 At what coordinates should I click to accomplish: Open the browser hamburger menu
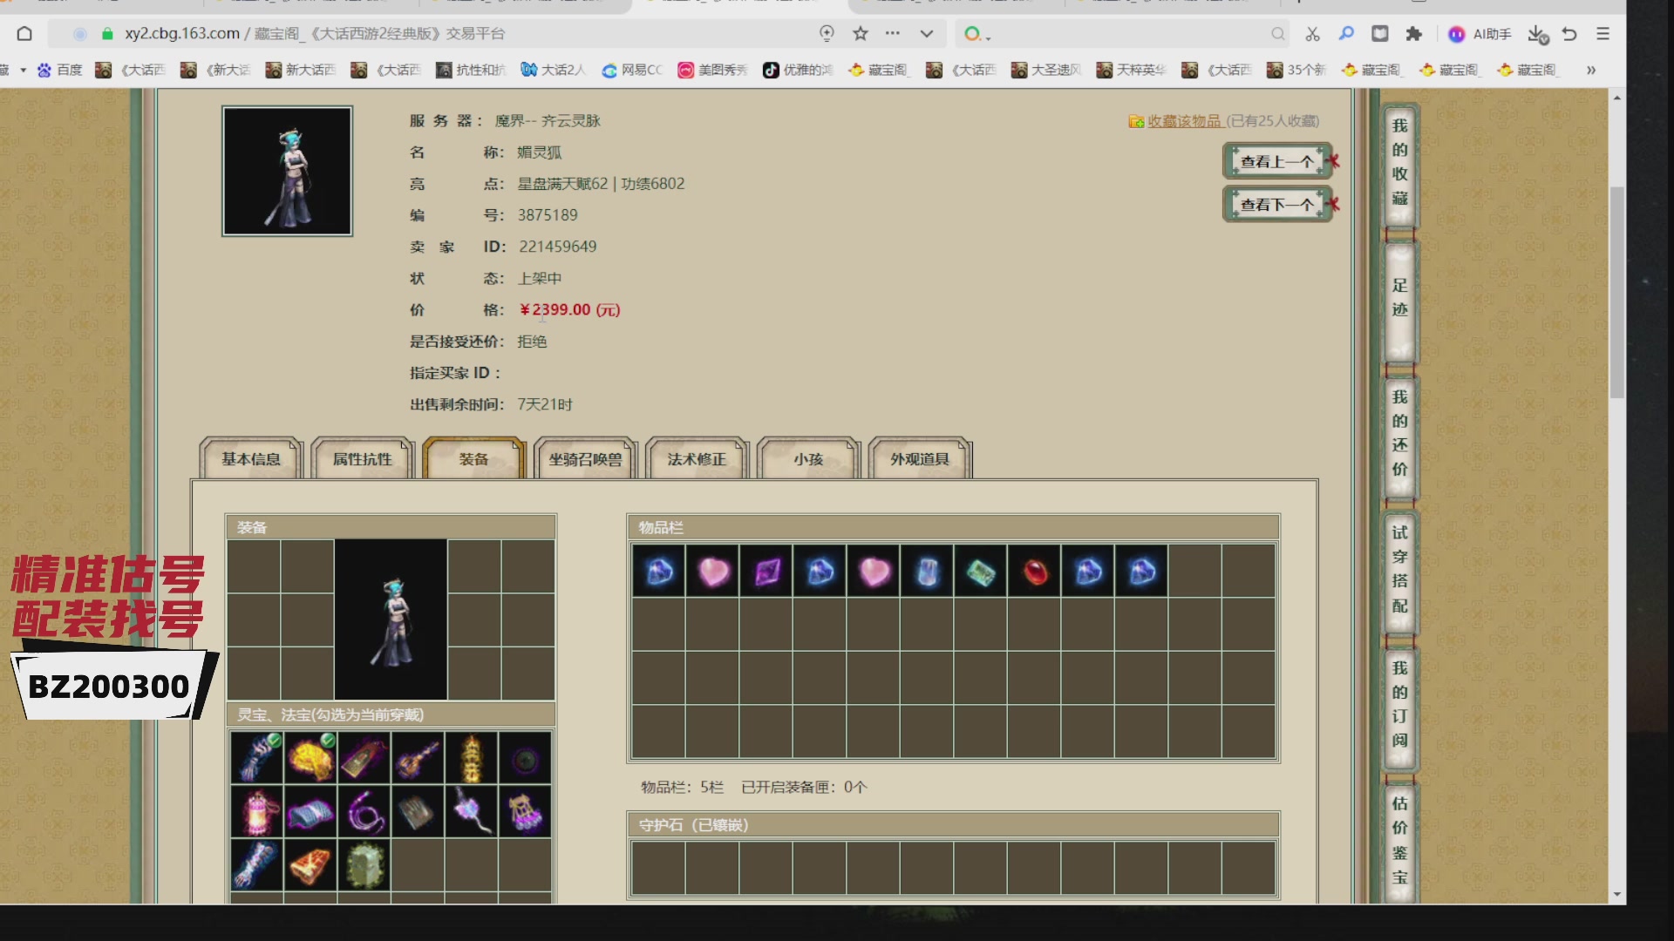point(1603,34)
